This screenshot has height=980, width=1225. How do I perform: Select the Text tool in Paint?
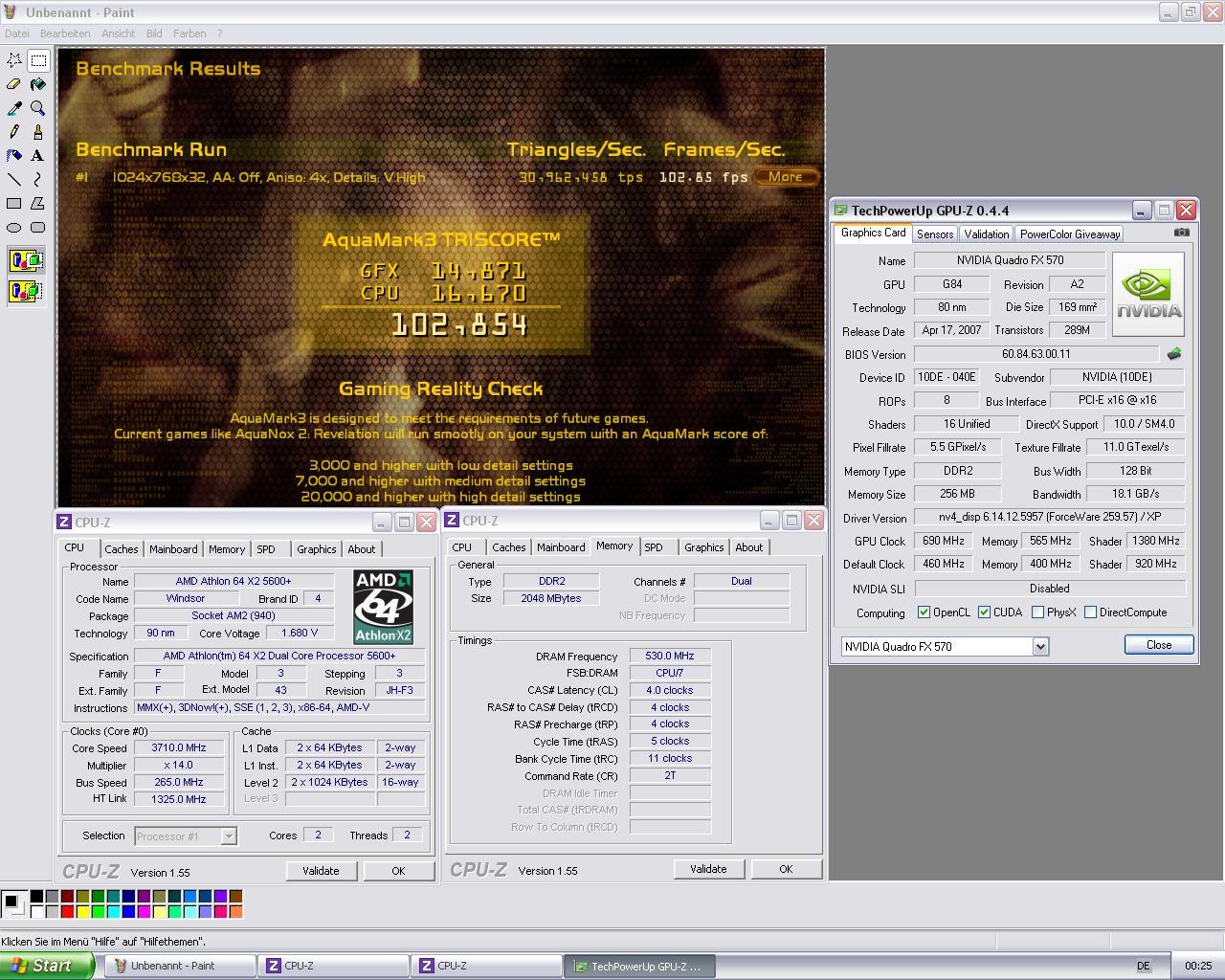(38, 155)
